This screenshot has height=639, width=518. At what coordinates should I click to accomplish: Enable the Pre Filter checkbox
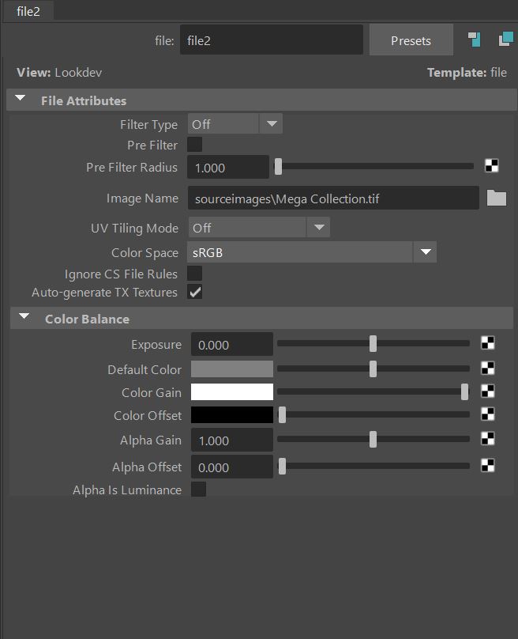194,145
